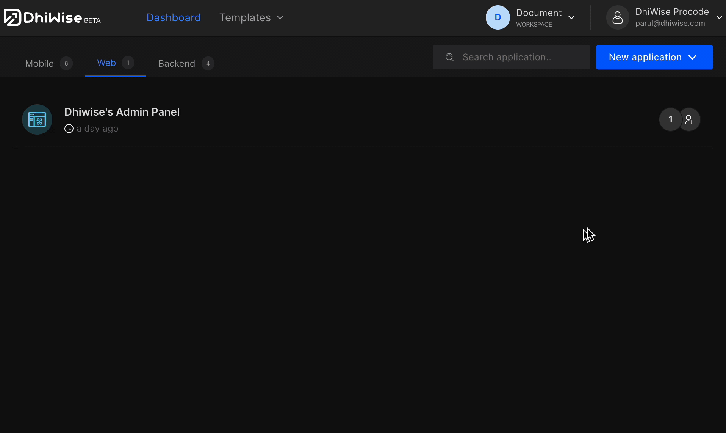Click the clock icon beside a day ago
The width and height of the screenshot is (726, 433).
click(x=69, y=129)
